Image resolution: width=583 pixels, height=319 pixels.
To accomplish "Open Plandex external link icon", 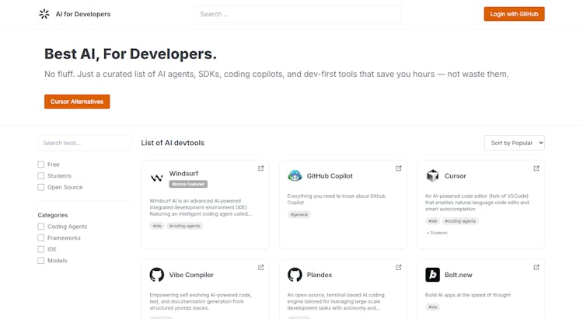I will [399, 268].
